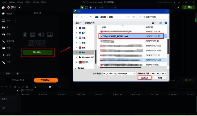Select the 图片 folder in navigation tree

pos(83,33)
